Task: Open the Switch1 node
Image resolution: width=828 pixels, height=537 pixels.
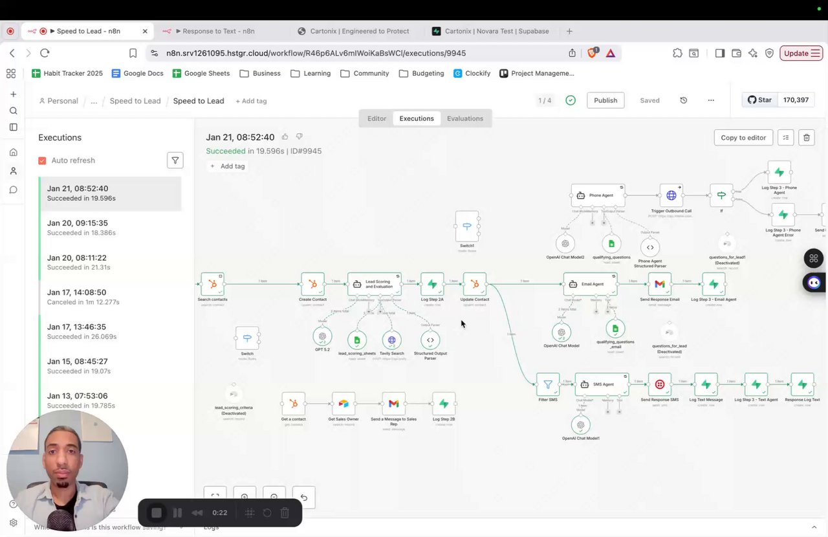Action: click(466, 226)
